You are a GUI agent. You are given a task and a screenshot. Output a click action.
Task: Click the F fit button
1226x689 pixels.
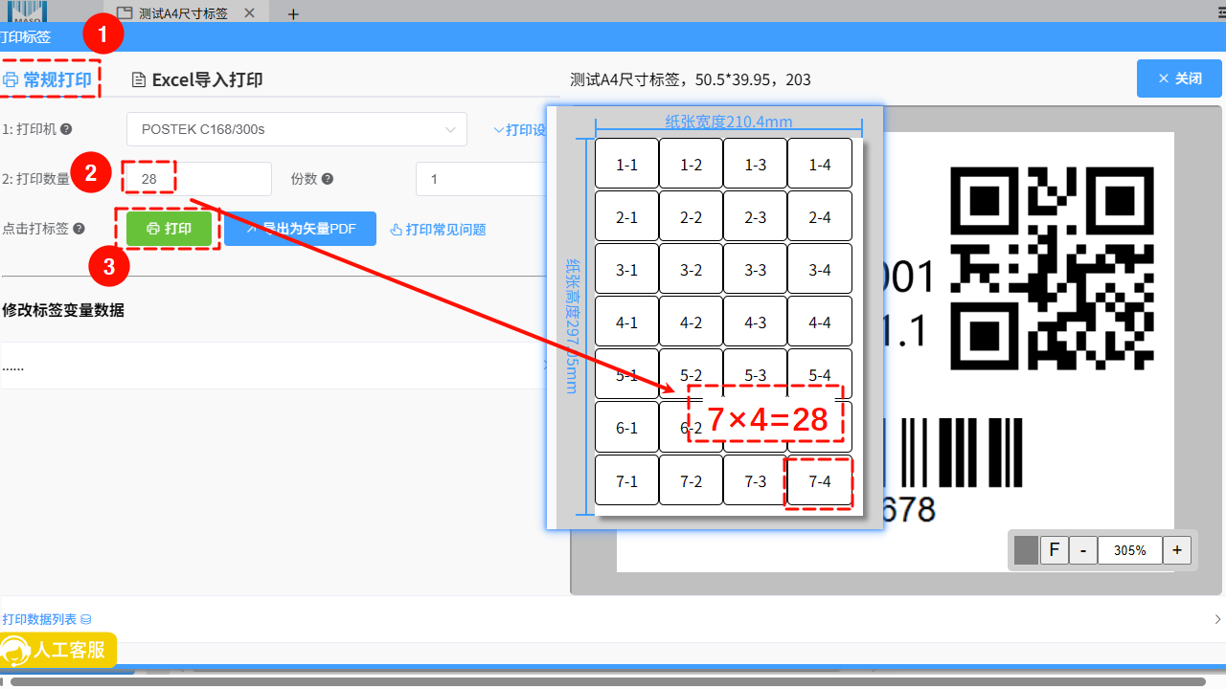coord(1054,550)
